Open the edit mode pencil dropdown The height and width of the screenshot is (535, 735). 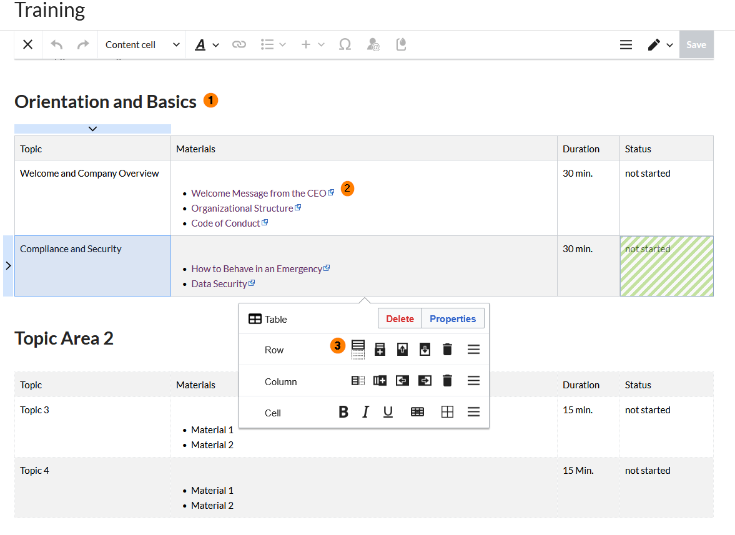pyautogui.click(x=659, y=45)
